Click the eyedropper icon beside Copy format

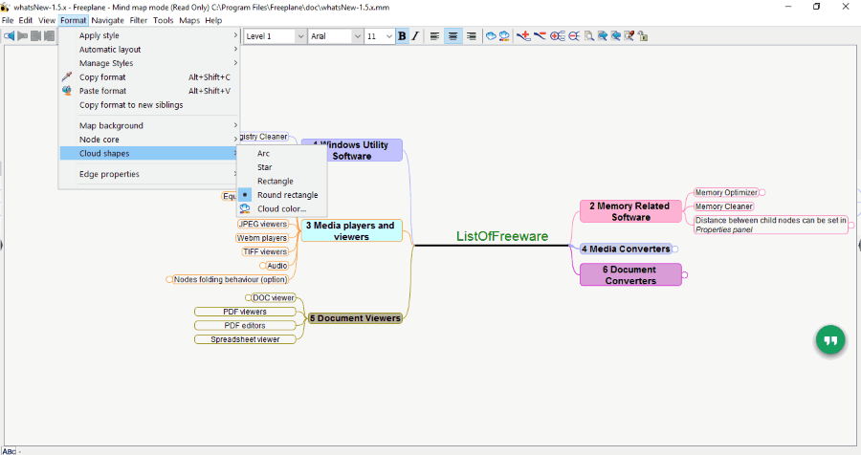(67, 76)
